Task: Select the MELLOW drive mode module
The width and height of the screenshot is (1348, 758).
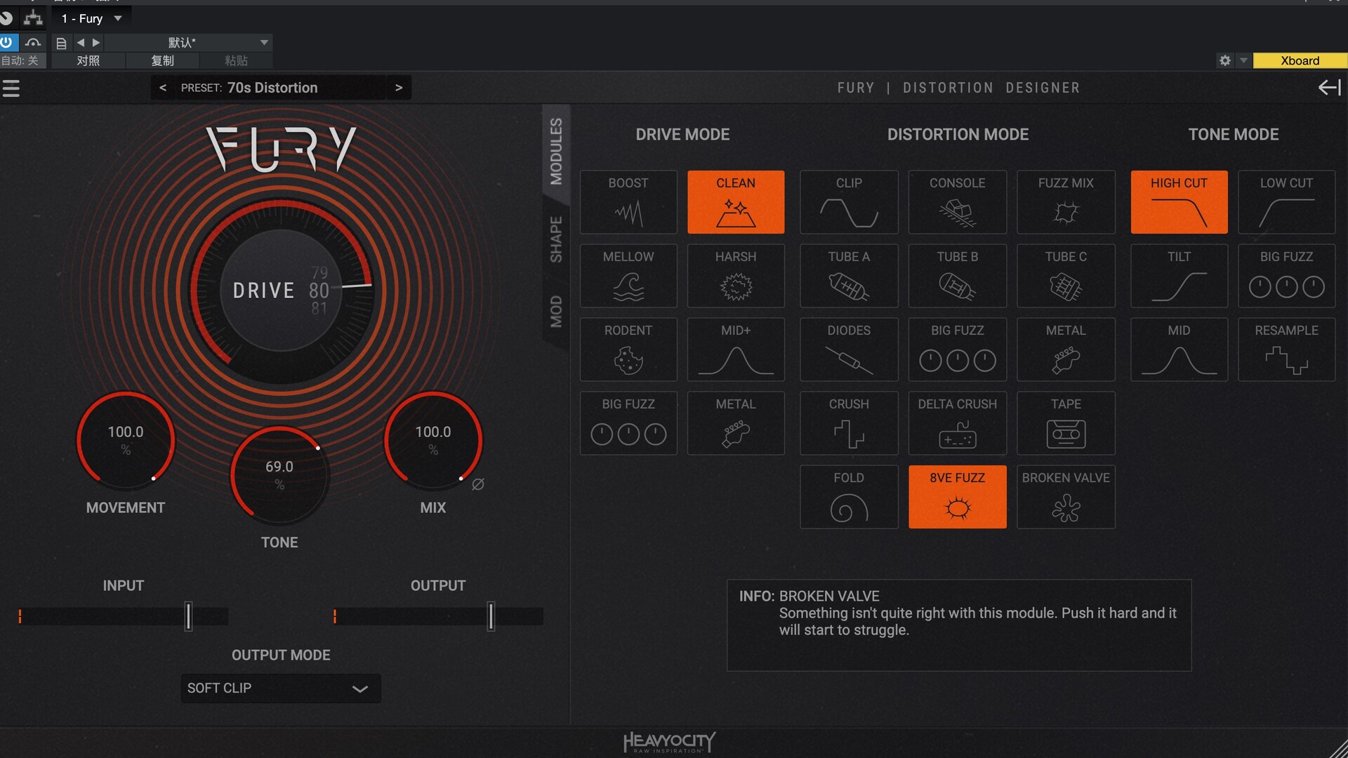Action: point(628,276)
